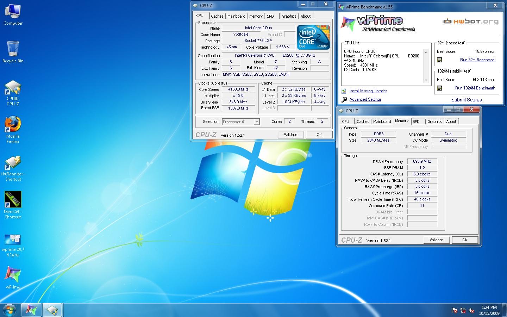Click OK in lower CPU-Z Memory window

465,240
